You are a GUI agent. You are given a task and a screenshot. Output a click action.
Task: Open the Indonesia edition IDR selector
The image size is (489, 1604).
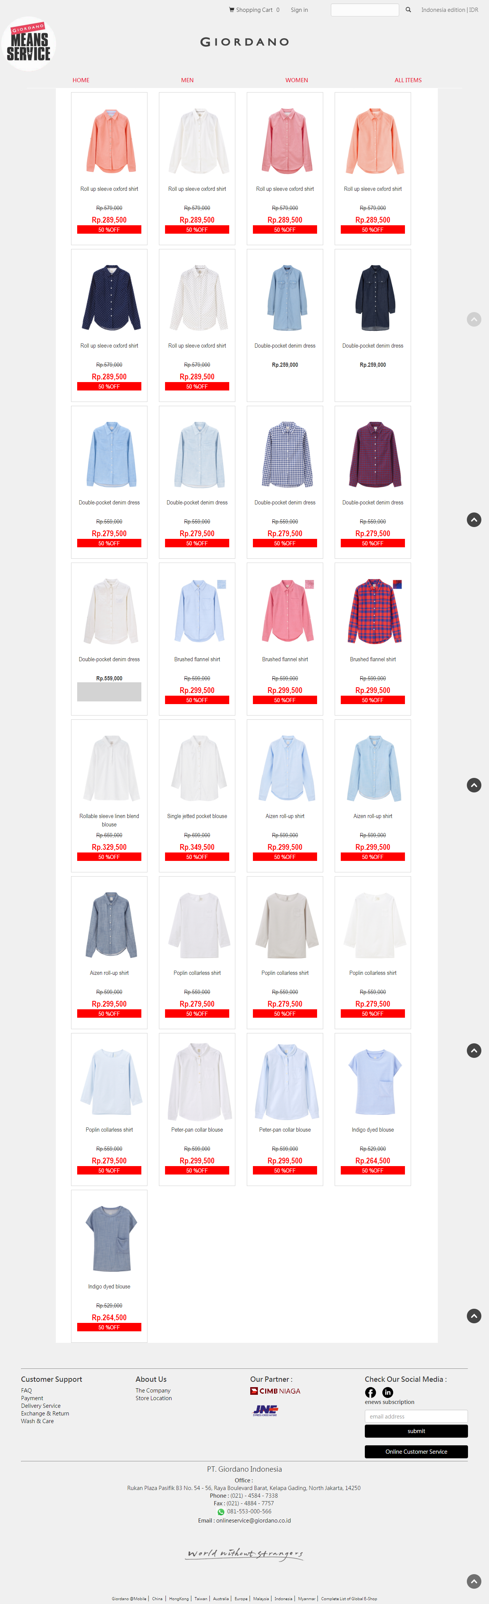pos(450,10)
